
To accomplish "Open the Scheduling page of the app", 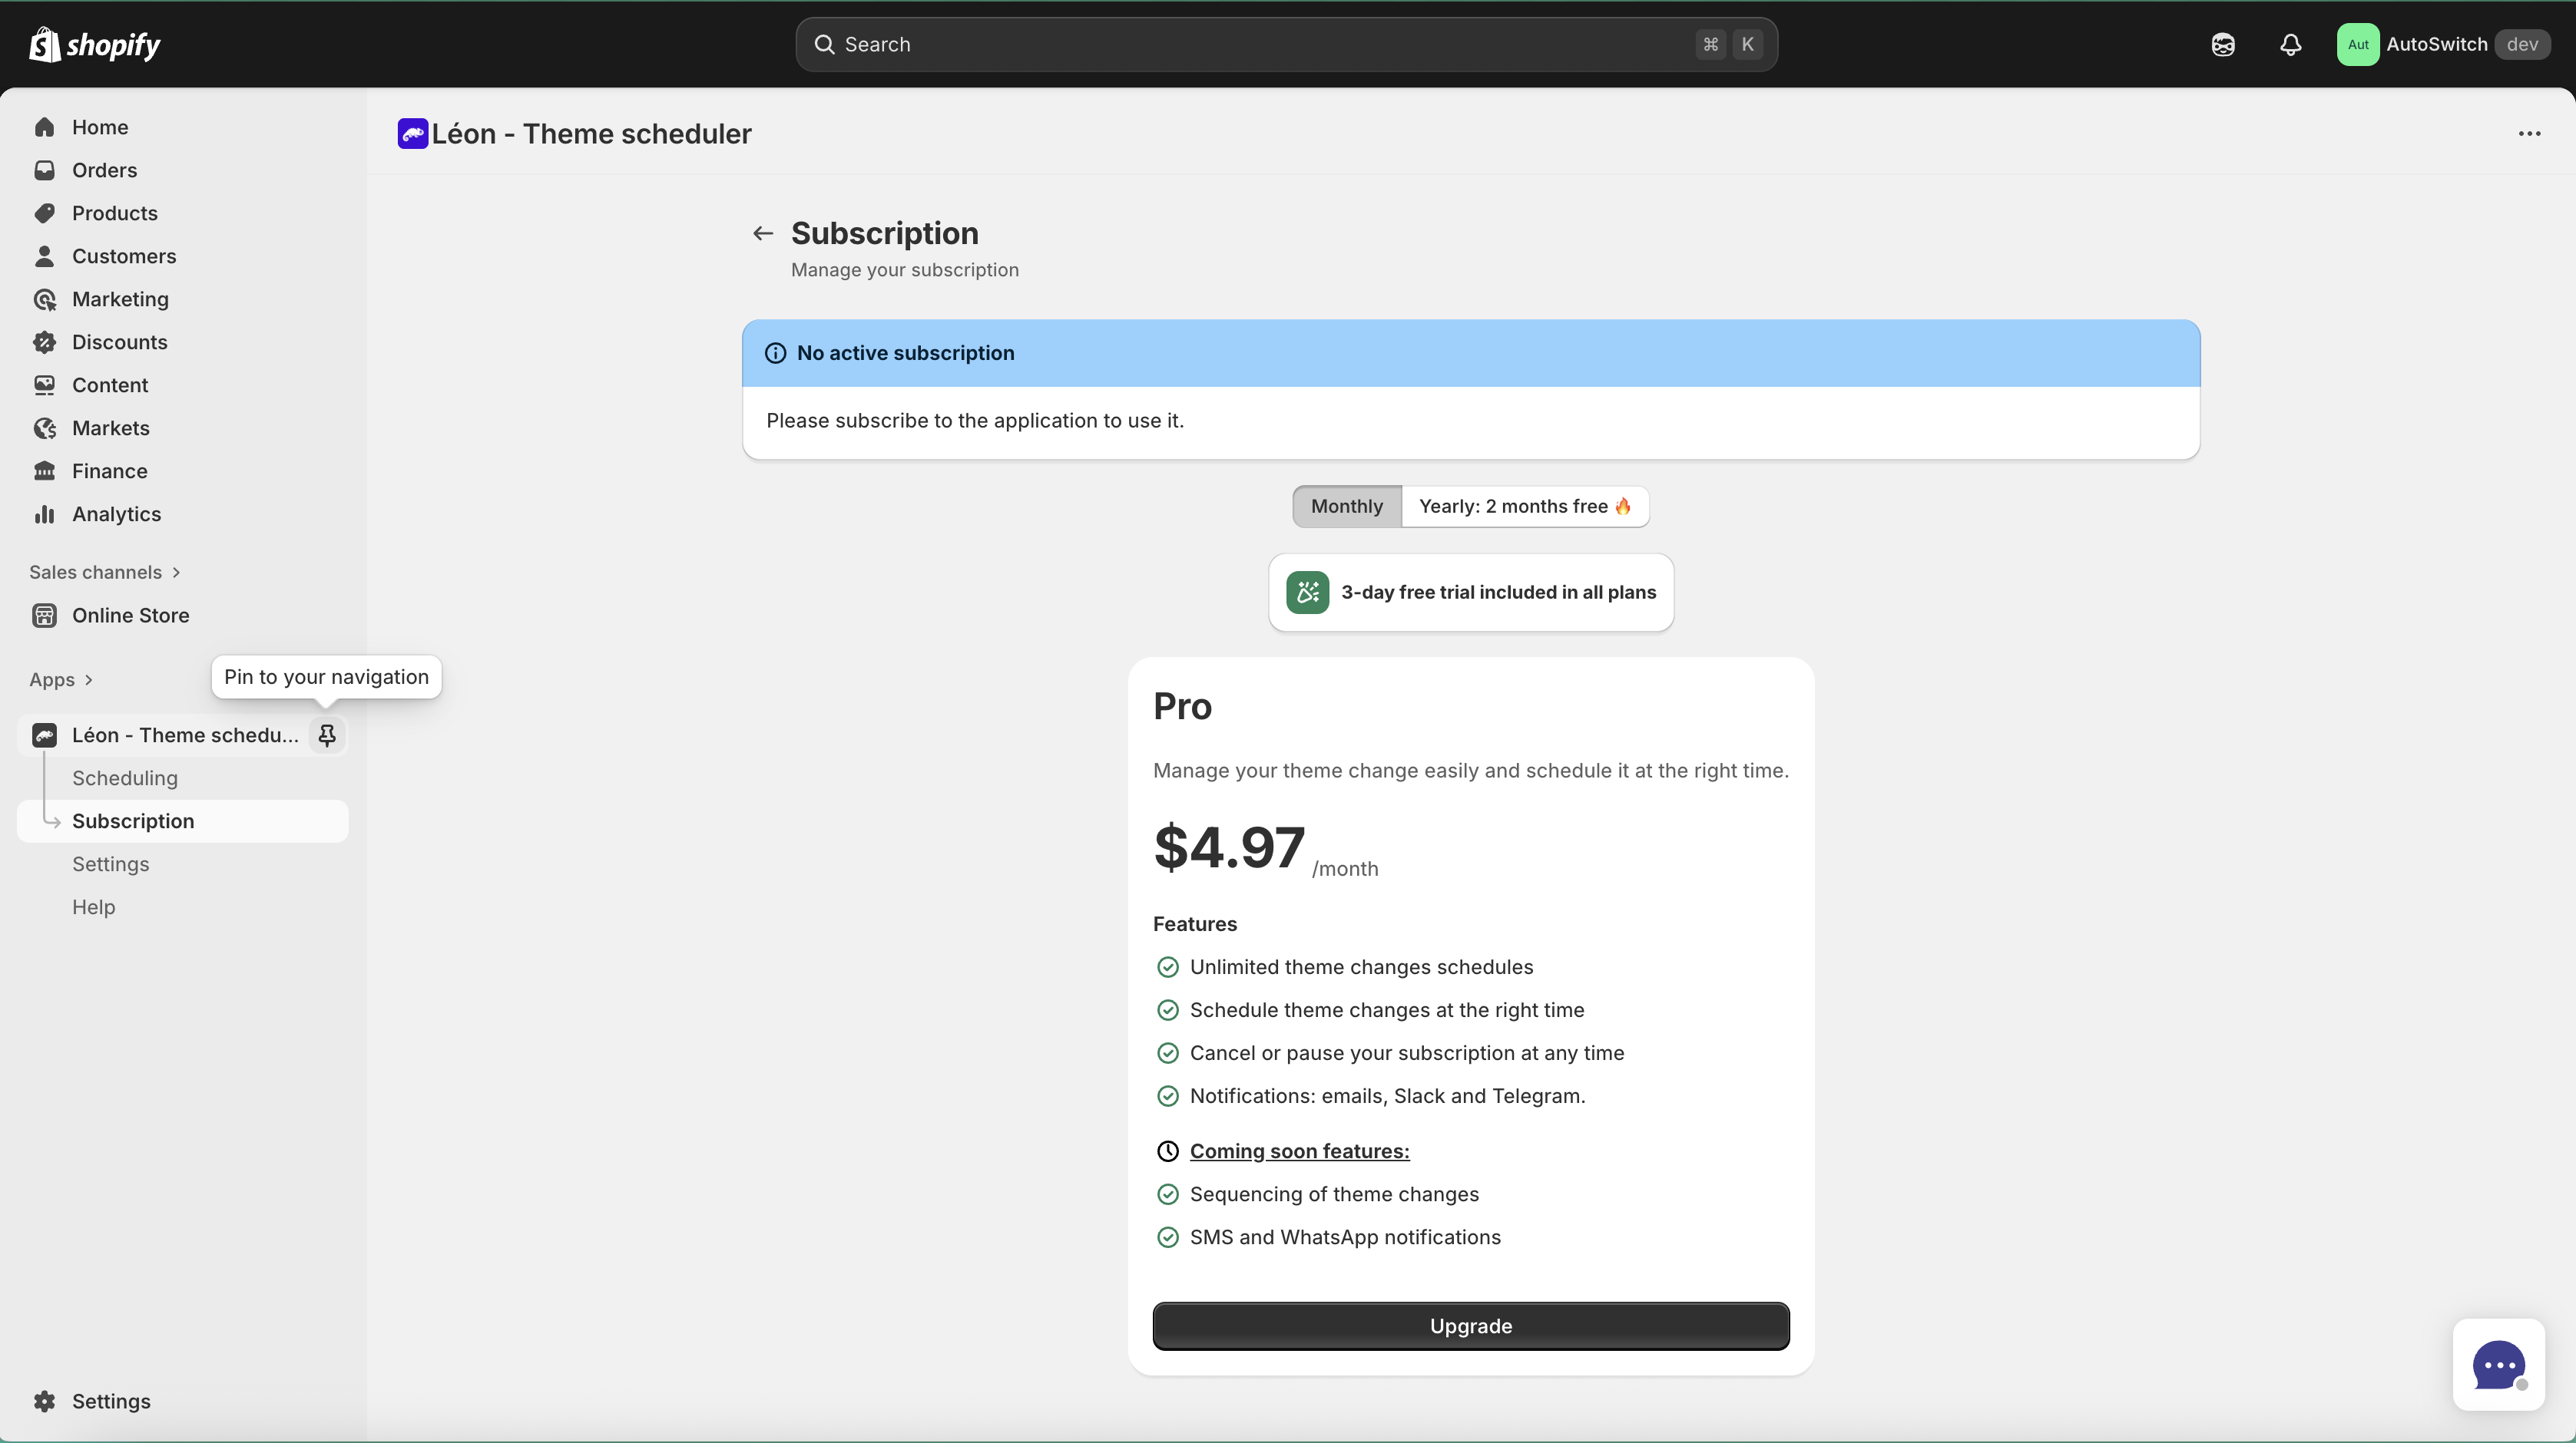I will tap(124, 778).
